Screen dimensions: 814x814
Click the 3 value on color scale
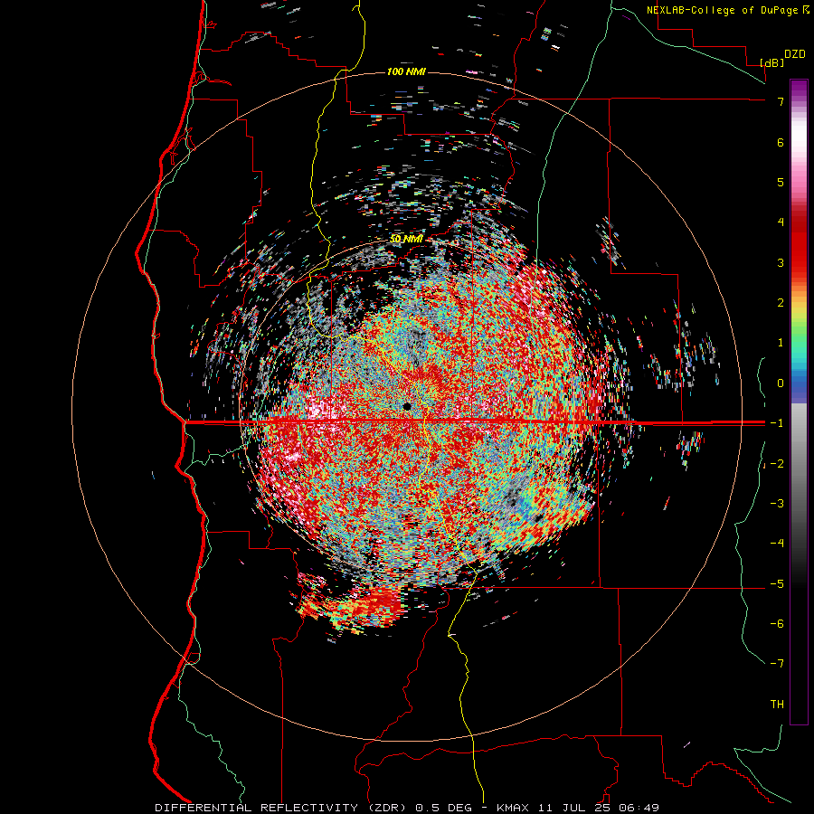point(781,262)
